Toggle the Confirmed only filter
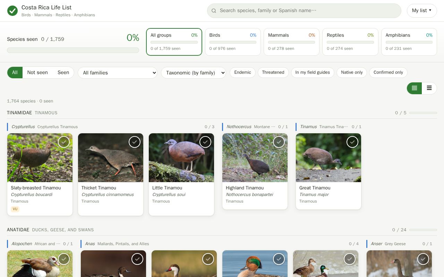444x277 pixels. 388,72
